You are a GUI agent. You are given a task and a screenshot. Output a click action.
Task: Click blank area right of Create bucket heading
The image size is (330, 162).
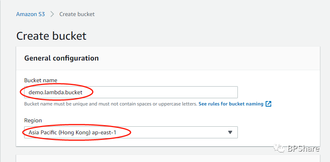[201, 36]
